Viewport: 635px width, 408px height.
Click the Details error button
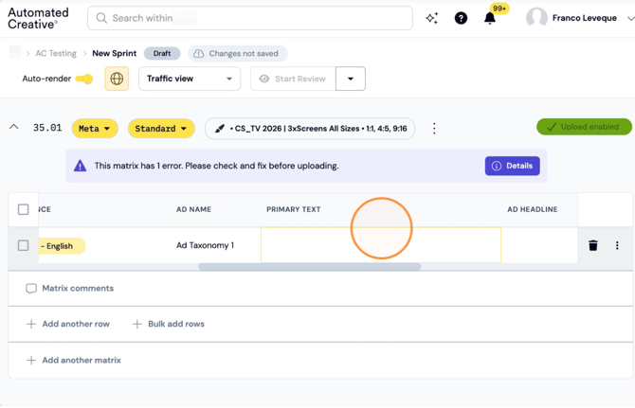coord(513,166)
